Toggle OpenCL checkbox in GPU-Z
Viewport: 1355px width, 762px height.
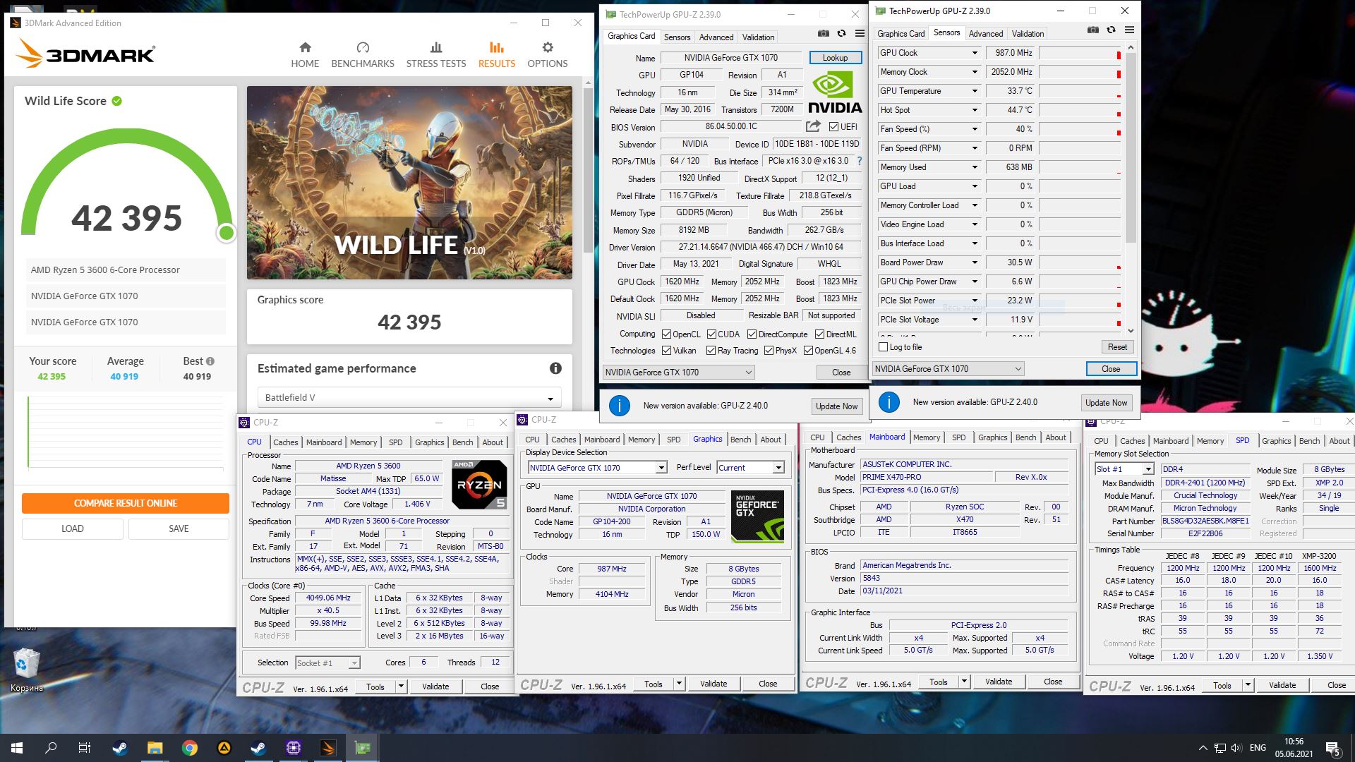tap(666, 334)
